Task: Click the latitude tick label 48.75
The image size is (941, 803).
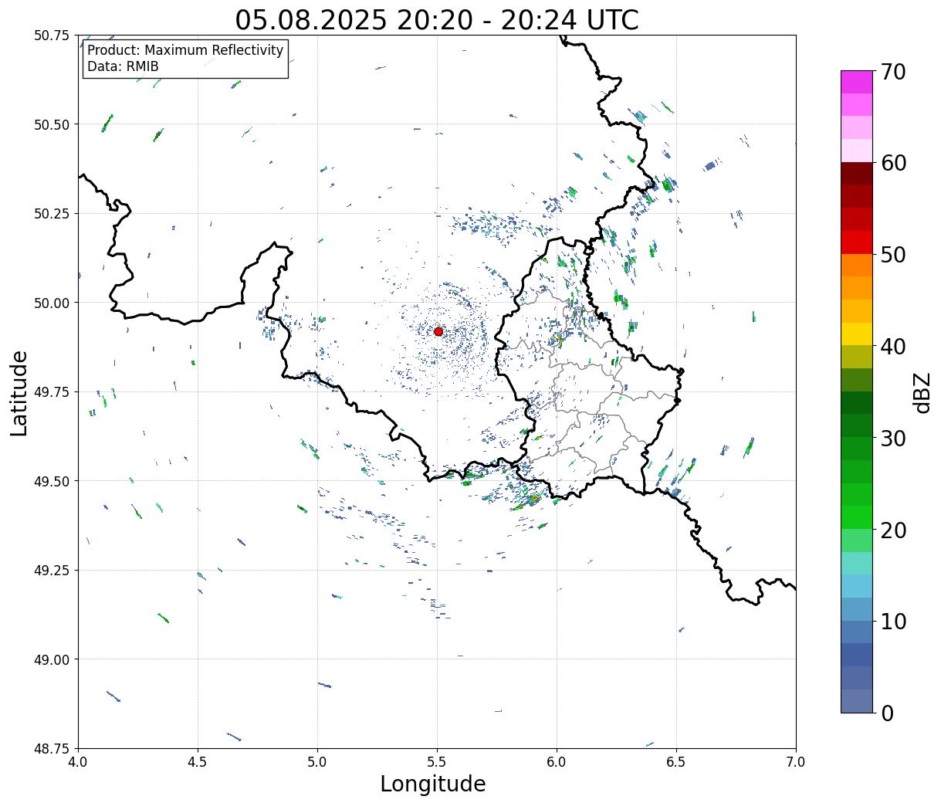Action: click(52, 749)
